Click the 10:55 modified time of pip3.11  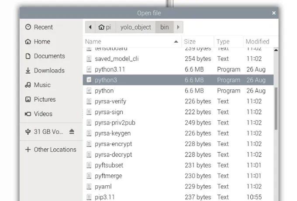click(254, 197)
